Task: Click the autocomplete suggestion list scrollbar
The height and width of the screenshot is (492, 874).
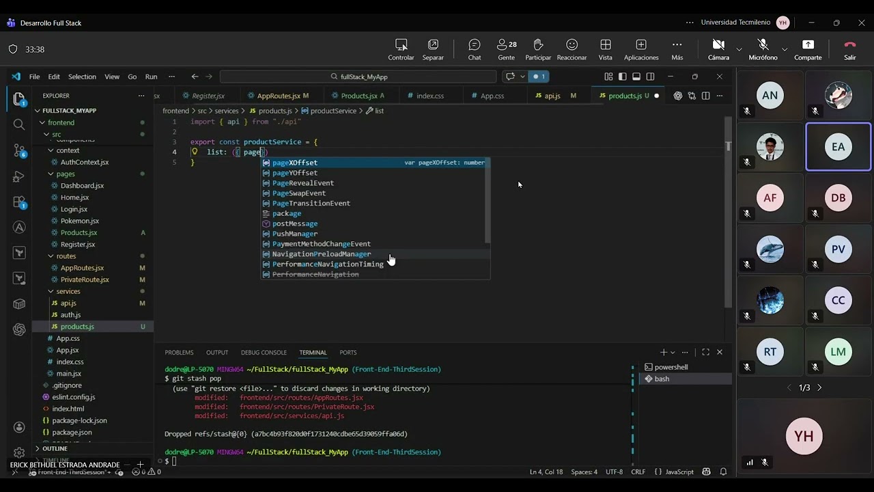Action: point(488,200)
